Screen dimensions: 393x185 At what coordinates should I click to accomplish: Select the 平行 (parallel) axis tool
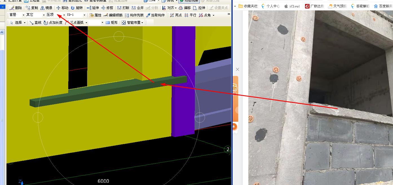click(x=190, y=15)
